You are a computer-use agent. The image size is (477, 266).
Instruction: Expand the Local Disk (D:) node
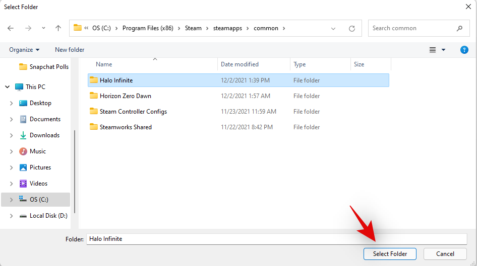tap(12, 216)
